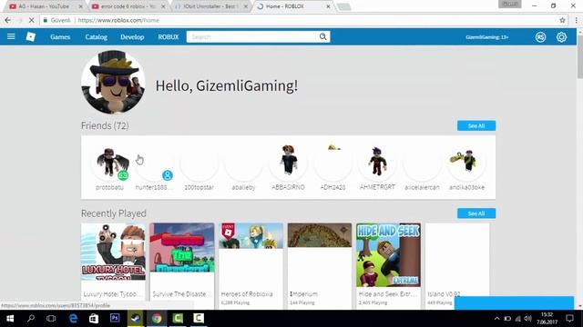
Task: Open friend alicelalercan
Action: tap(422, 167)
